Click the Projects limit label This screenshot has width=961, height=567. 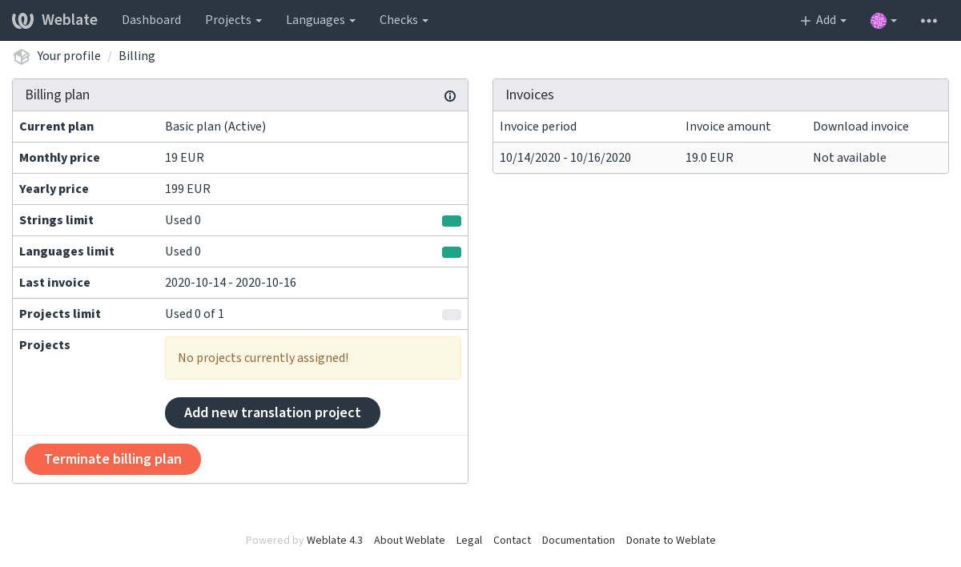pos(60,314)
